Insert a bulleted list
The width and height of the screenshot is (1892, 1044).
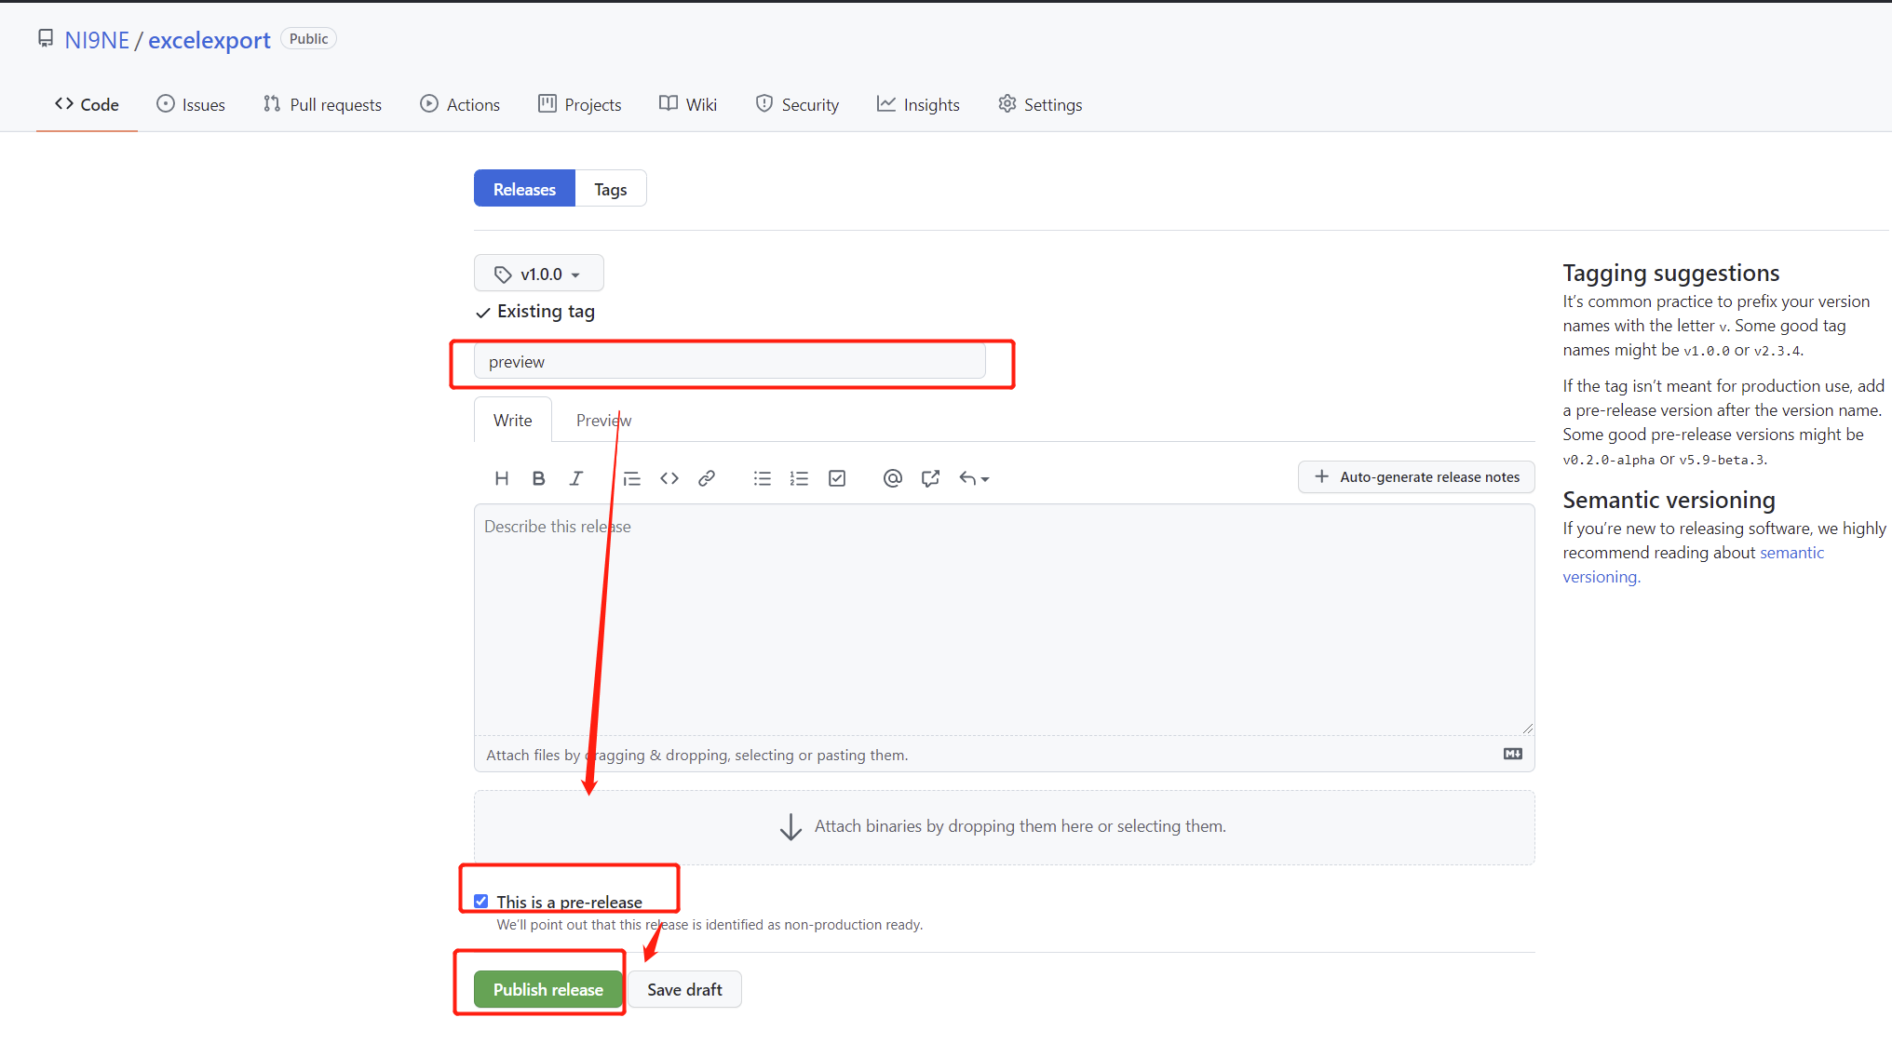click(x=763, y=478)
